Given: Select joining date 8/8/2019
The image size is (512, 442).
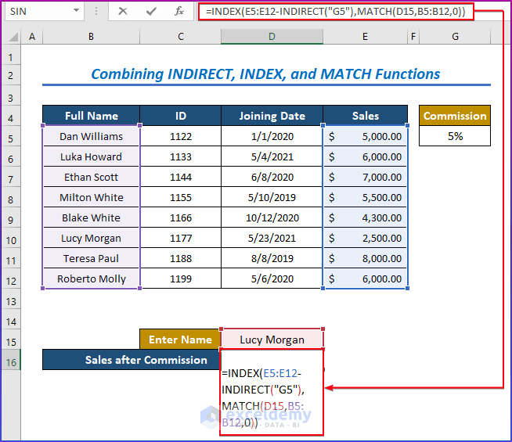Looking at the screenshot, I should [x=272, y=258].
